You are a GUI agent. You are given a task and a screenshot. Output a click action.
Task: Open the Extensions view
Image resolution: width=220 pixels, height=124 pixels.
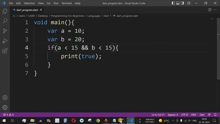click(5, 51)
